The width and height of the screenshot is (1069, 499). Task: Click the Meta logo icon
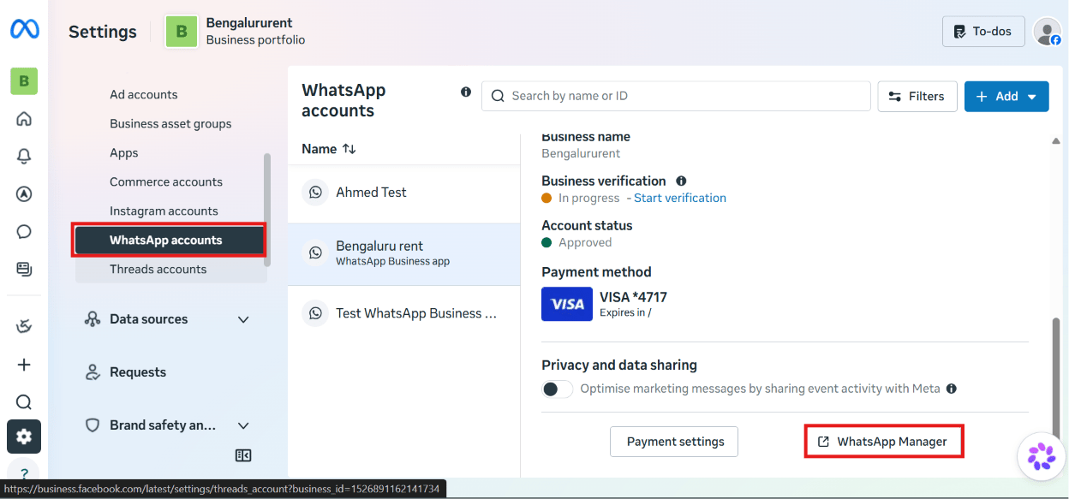pos(24,29)
